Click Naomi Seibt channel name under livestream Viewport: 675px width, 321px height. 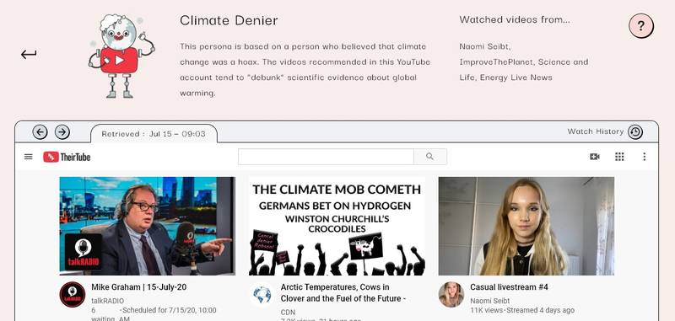point(490,301)
